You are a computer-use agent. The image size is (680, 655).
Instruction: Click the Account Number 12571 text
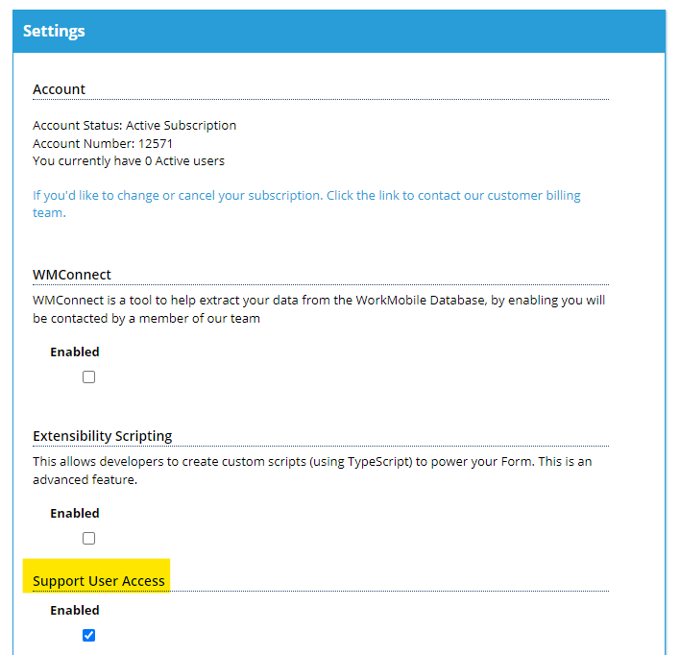point(103,143)
